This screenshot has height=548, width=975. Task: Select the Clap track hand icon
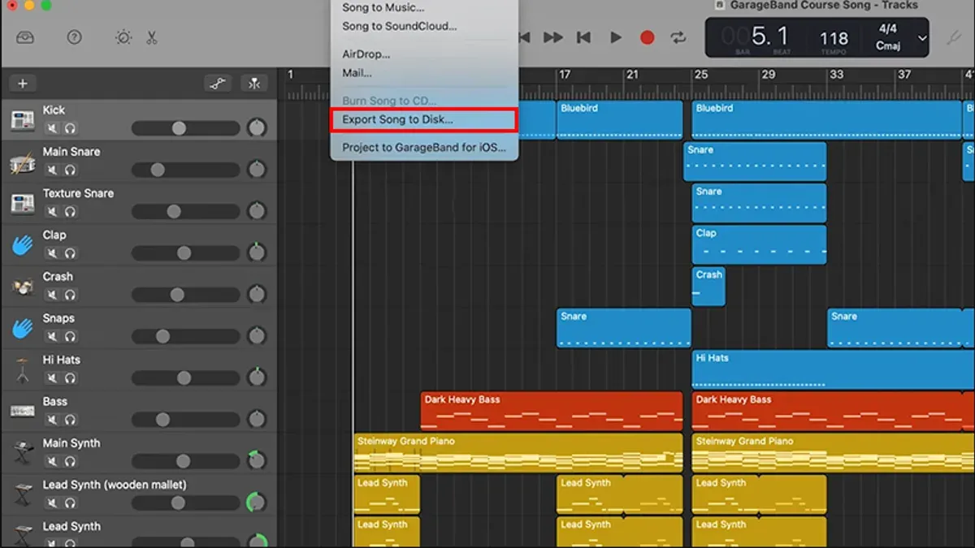(x=22, y=245)
